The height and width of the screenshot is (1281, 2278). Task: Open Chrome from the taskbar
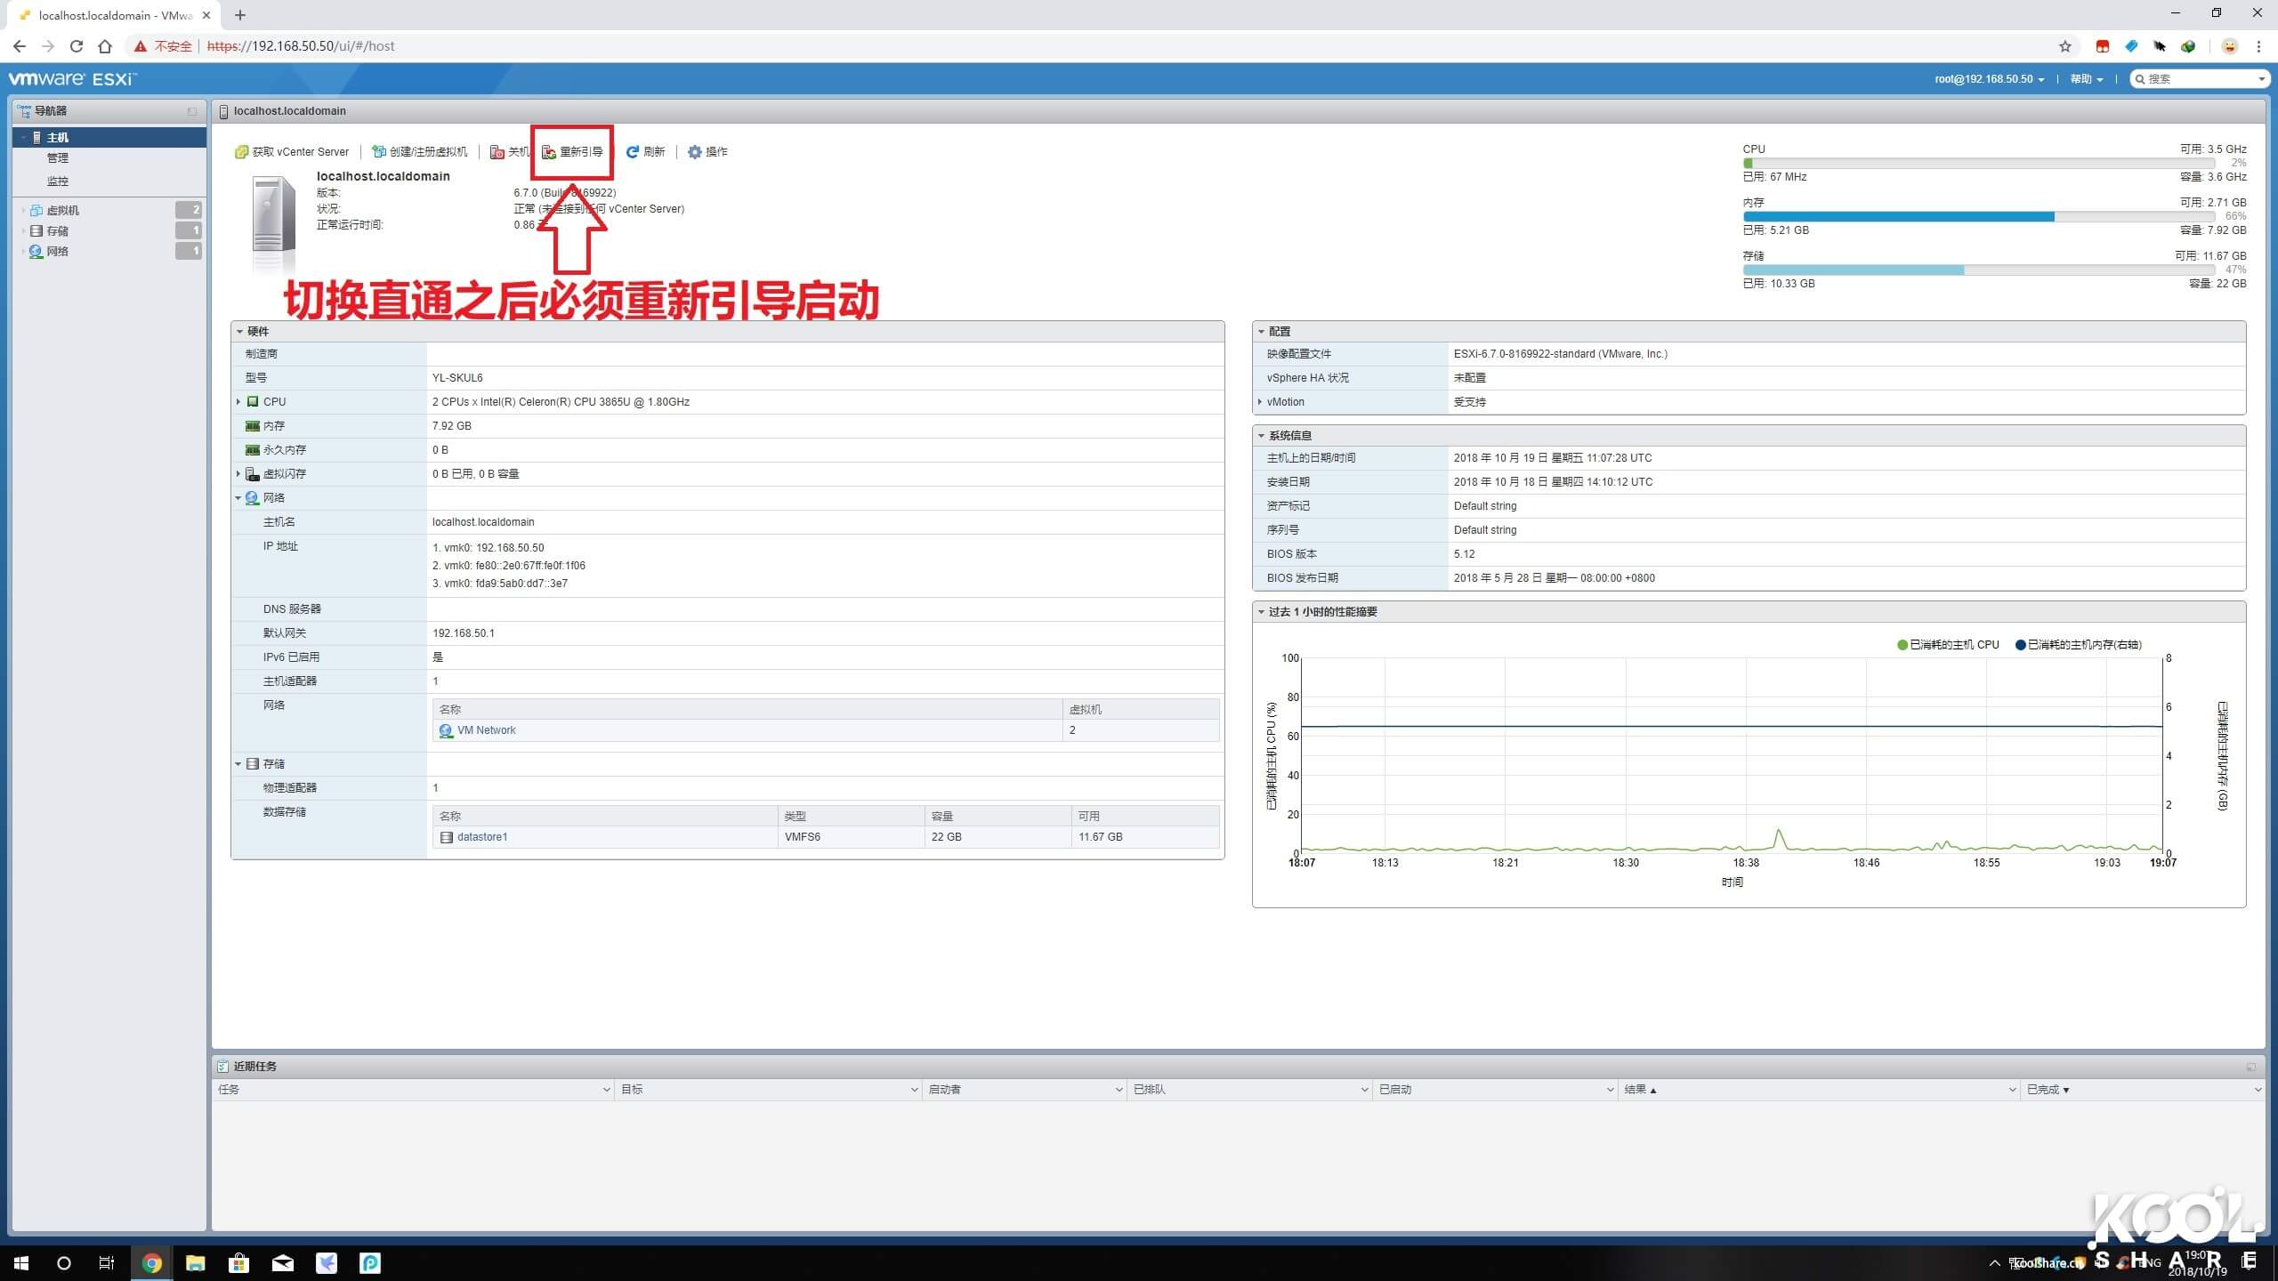[x=151, y=1263]
